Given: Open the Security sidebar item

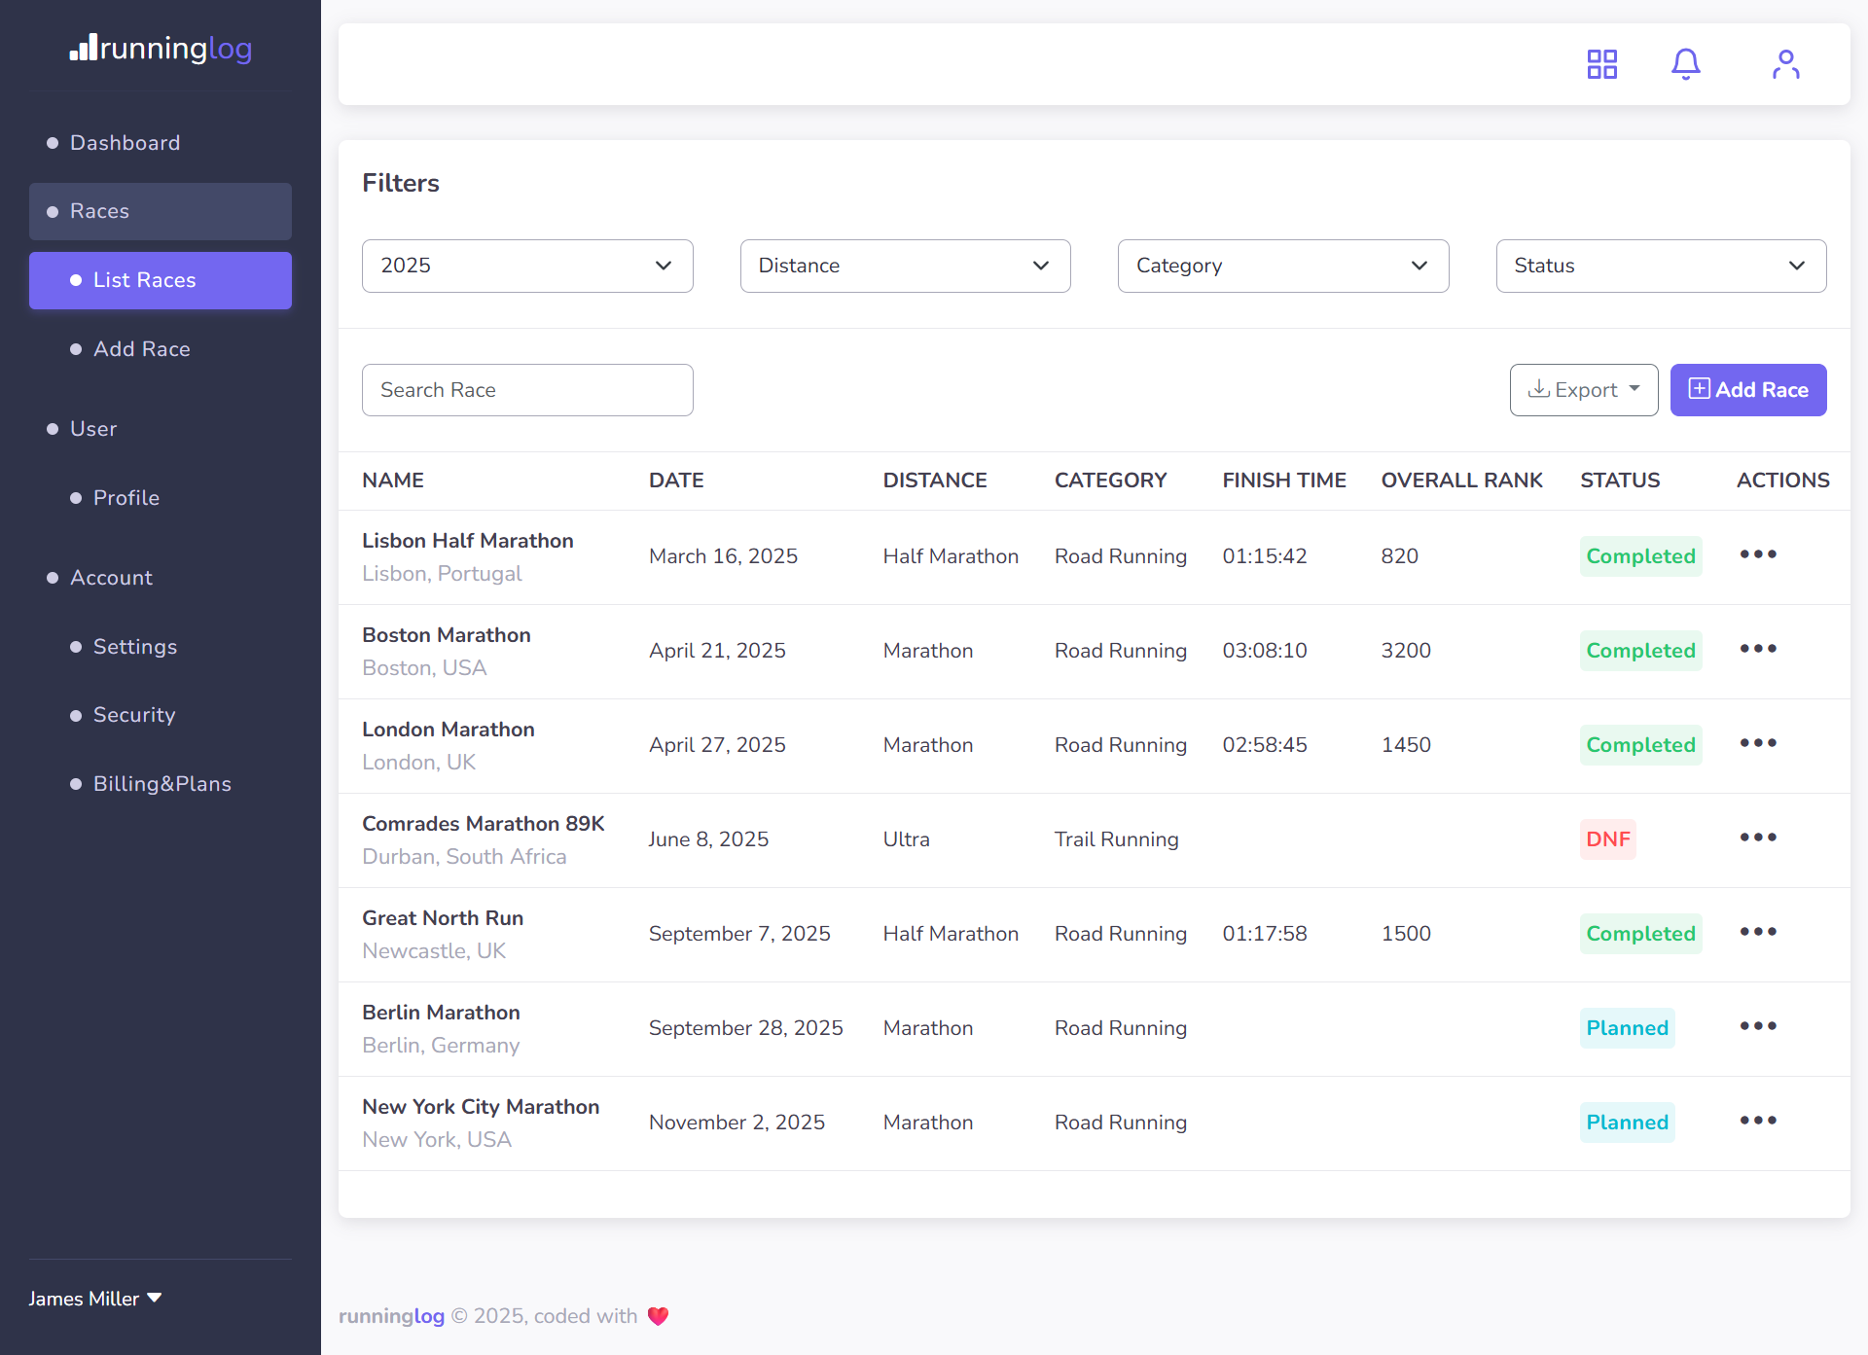Looking at the screenshot, I should tap(133, 715).
